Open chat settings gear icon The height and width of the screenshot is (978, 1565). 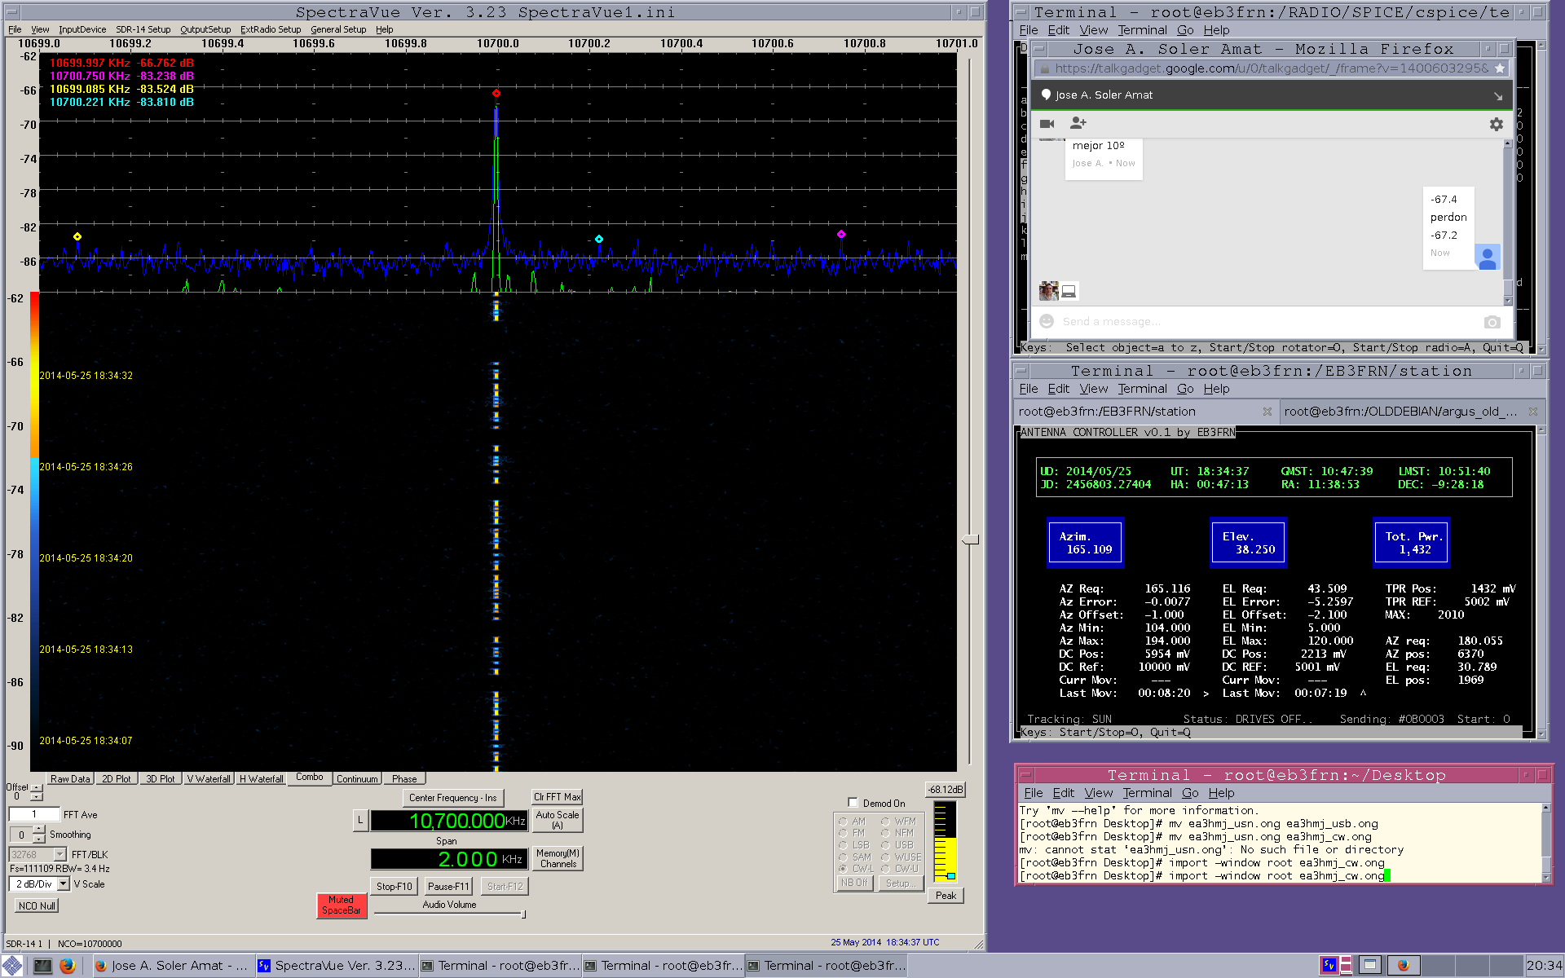[1496, 125]
